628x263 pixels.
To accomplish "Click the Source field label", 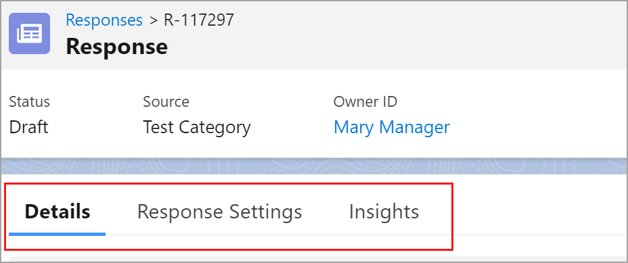I will [166, 101].
